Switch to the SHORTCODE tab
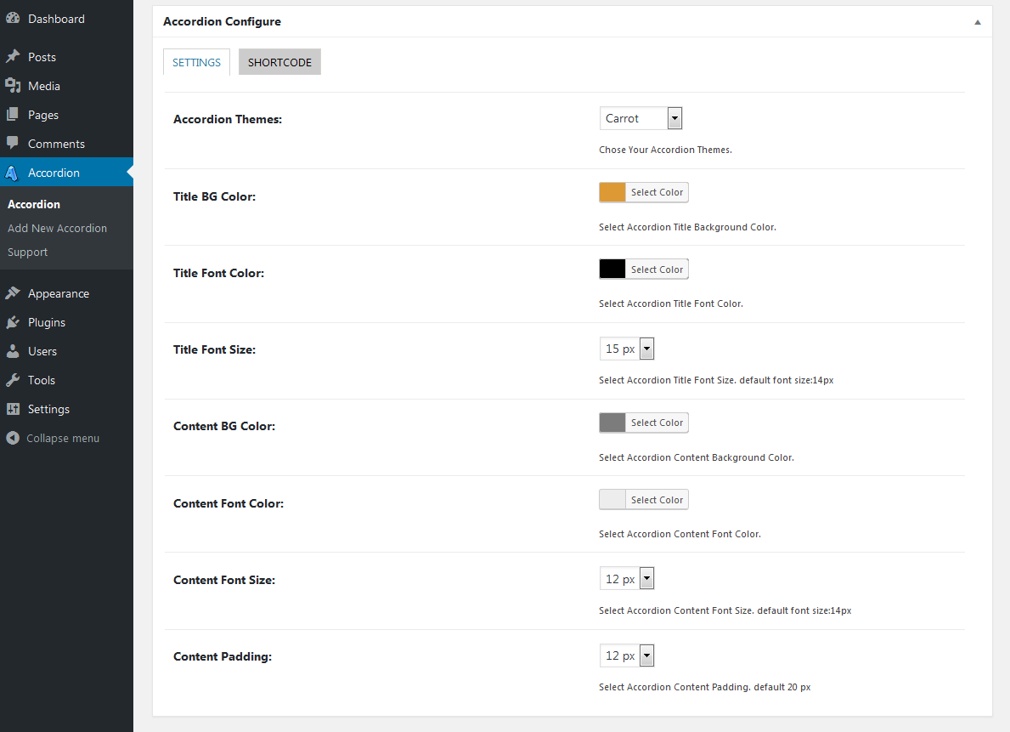The image size is (1010, 732). tap(279, 62)
